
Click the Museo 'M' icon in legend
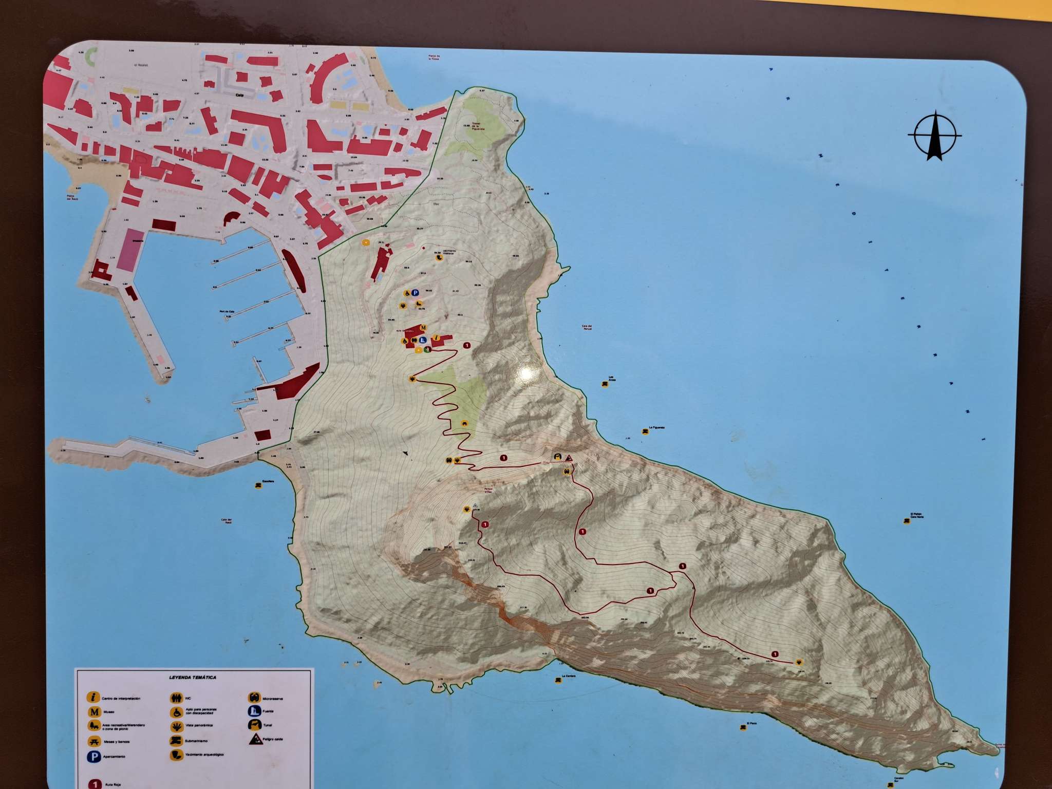(x=93, y=712)
